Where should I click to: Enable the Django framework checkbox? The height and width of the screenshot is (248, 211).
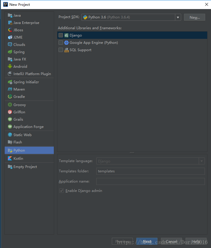pyautogui.click(x=61, y=35)
